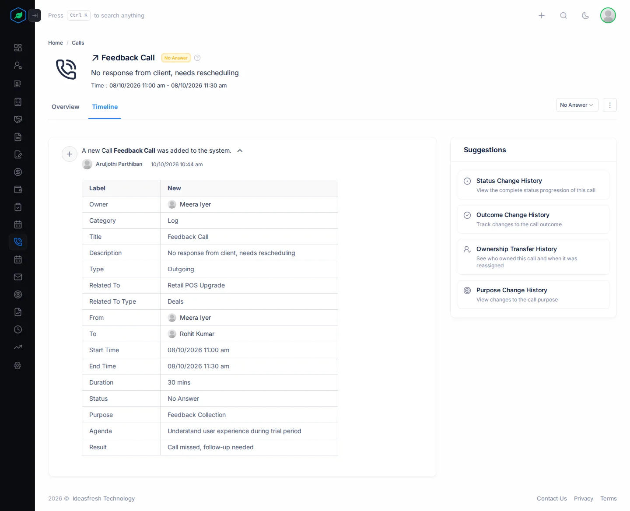Click Retail POS Upgrade value

(196, 285)
